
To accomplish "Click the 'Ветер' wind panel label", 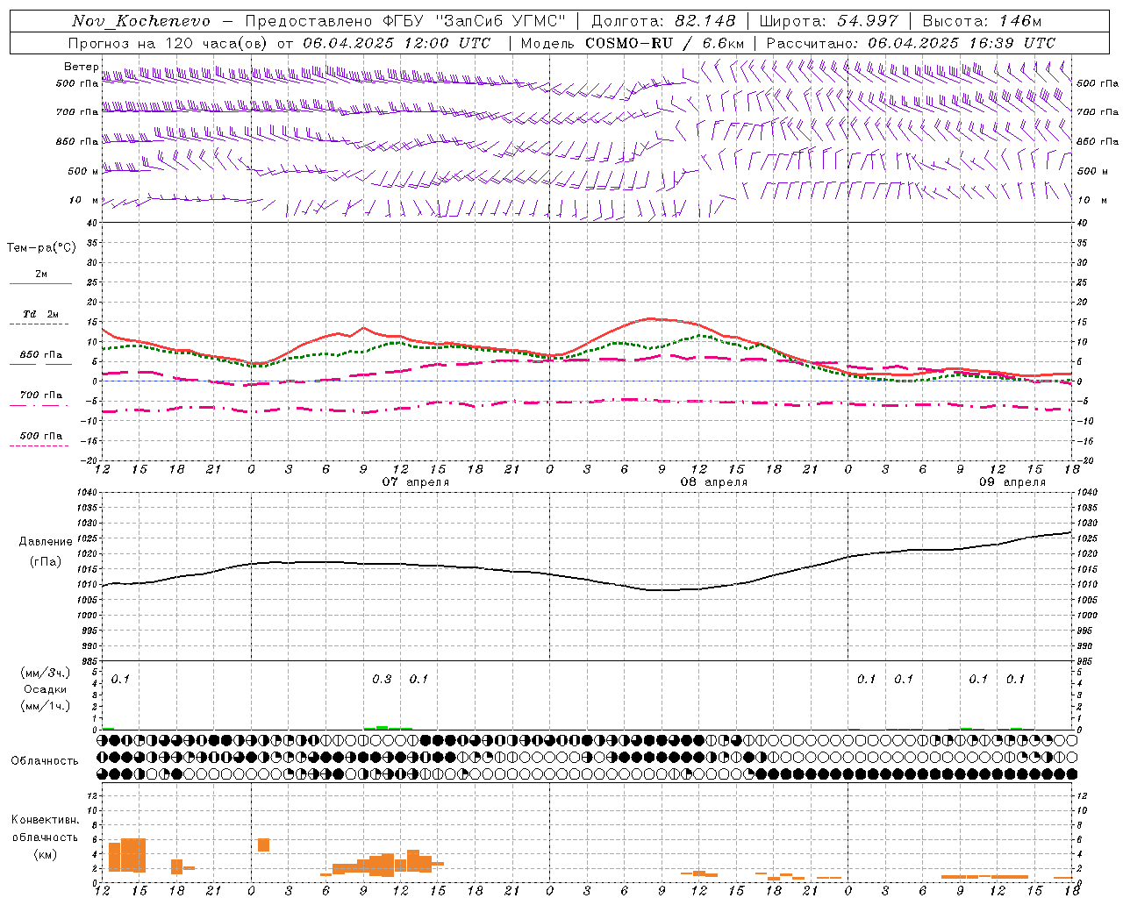I will pyautogui.click(x=82, y=67).
